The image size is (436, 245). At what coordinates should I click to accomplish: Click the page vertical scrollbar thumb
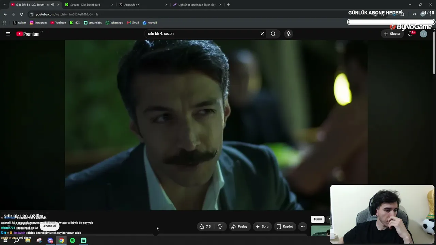click(434, 53)
